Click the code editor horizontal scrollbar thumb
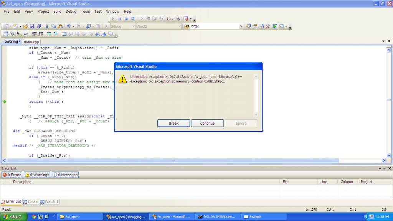The width and height of the screenshot is (393, 221). tap(173, 160)
